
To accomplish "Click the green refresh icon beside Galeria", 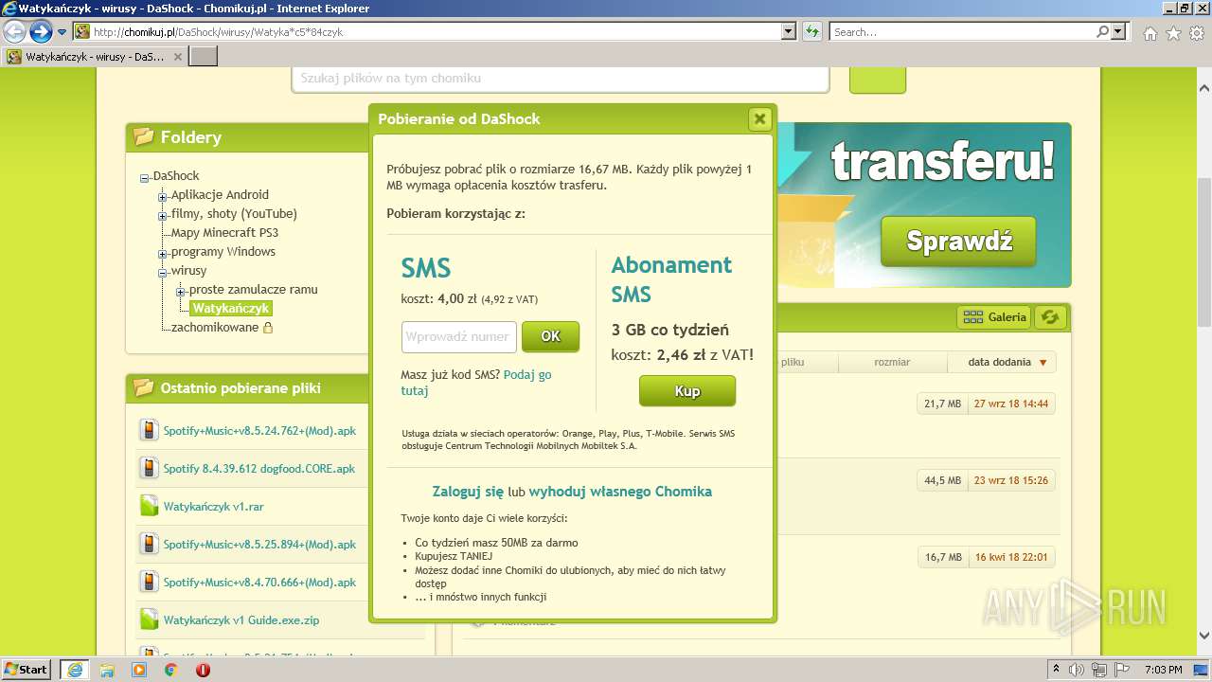I will click(x=1049, y=317).
